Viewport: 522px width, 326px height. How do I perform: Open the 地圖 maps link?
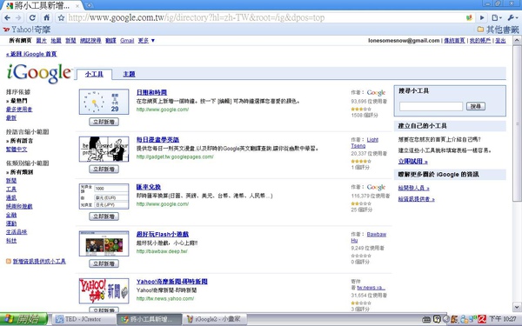point(56,40)
